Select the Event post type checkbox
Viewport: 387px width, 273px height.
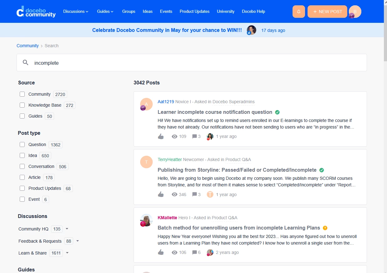[x=22, y=199]
